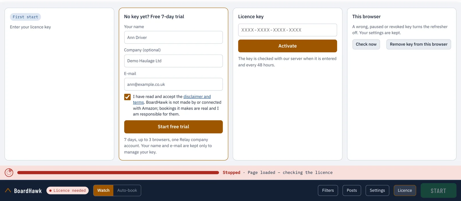Uncheck the disclaimer and terms checkbox
Viewport: 461px width, 201px height.
point(127,97)
